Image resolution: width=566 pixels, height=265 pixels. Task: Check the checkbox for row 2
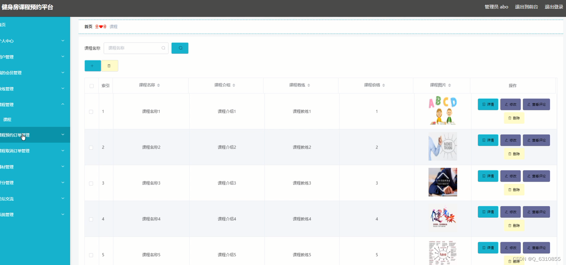[91, 148]
